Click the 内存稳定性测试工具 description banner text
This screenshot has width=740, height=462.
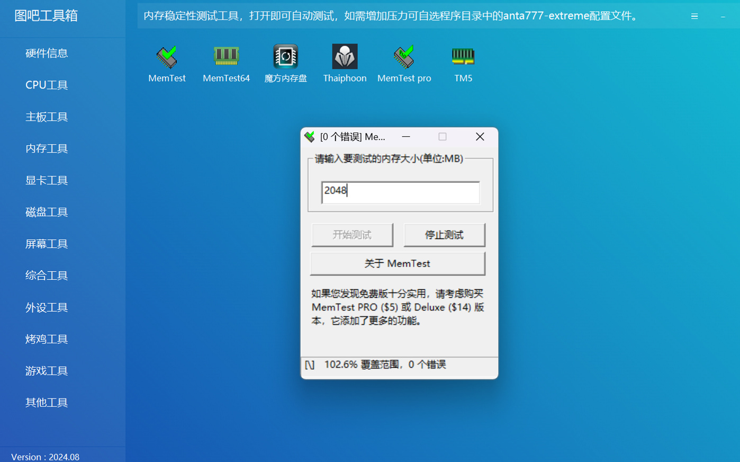point(391,16)
